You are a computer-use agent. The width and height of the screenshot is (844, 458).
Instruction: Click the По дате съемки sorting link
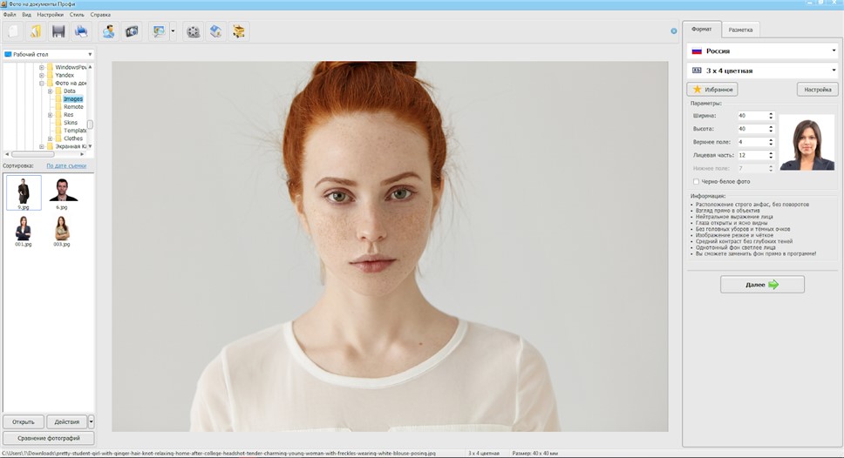pos(66,165)
